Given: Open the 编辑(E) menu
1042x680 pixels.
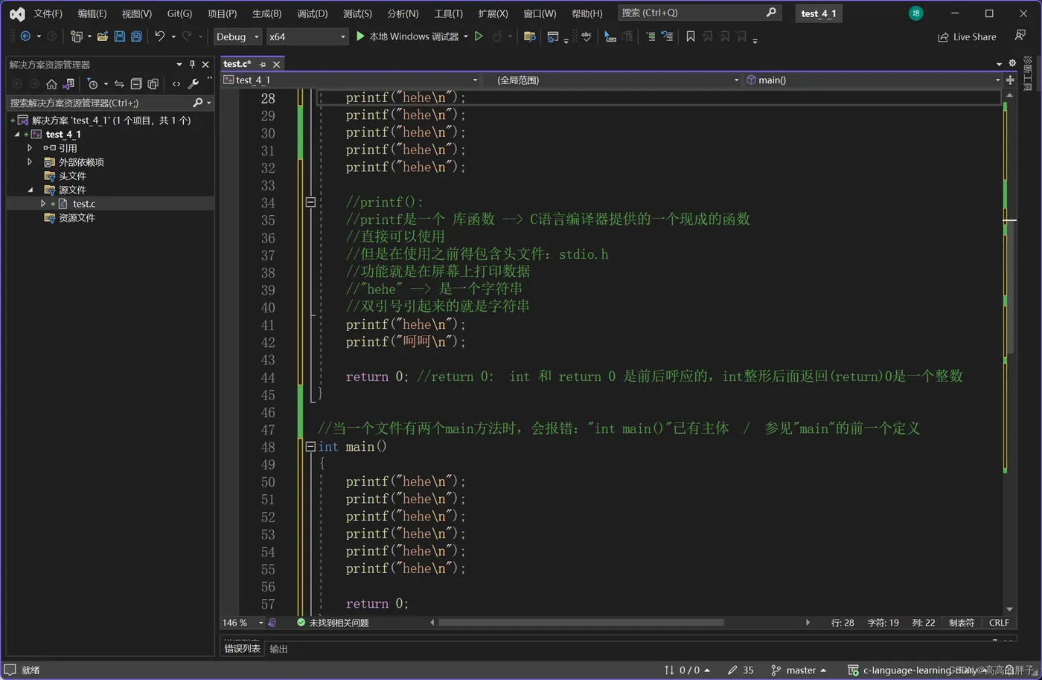Looking at the screenshot, I should click(92, 13).
